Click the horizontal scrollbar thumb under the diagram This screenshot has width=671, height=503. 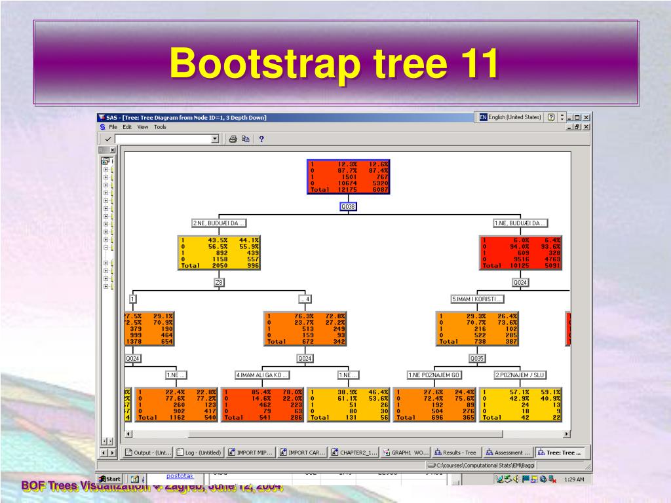(x=345, y=434)
